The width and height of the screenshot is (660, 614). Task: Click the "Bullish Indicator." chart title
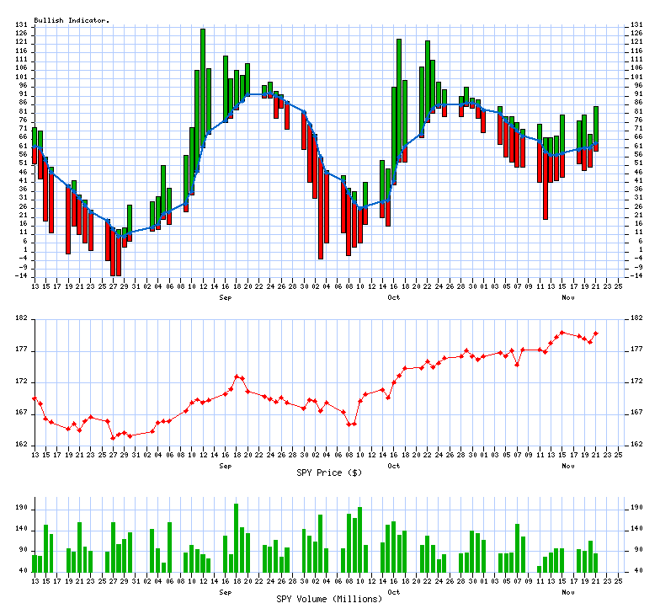(x=72, y=19)
